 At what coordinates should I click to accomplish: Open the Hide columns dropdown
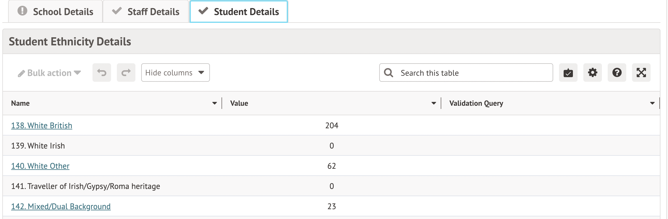(175, 73)
